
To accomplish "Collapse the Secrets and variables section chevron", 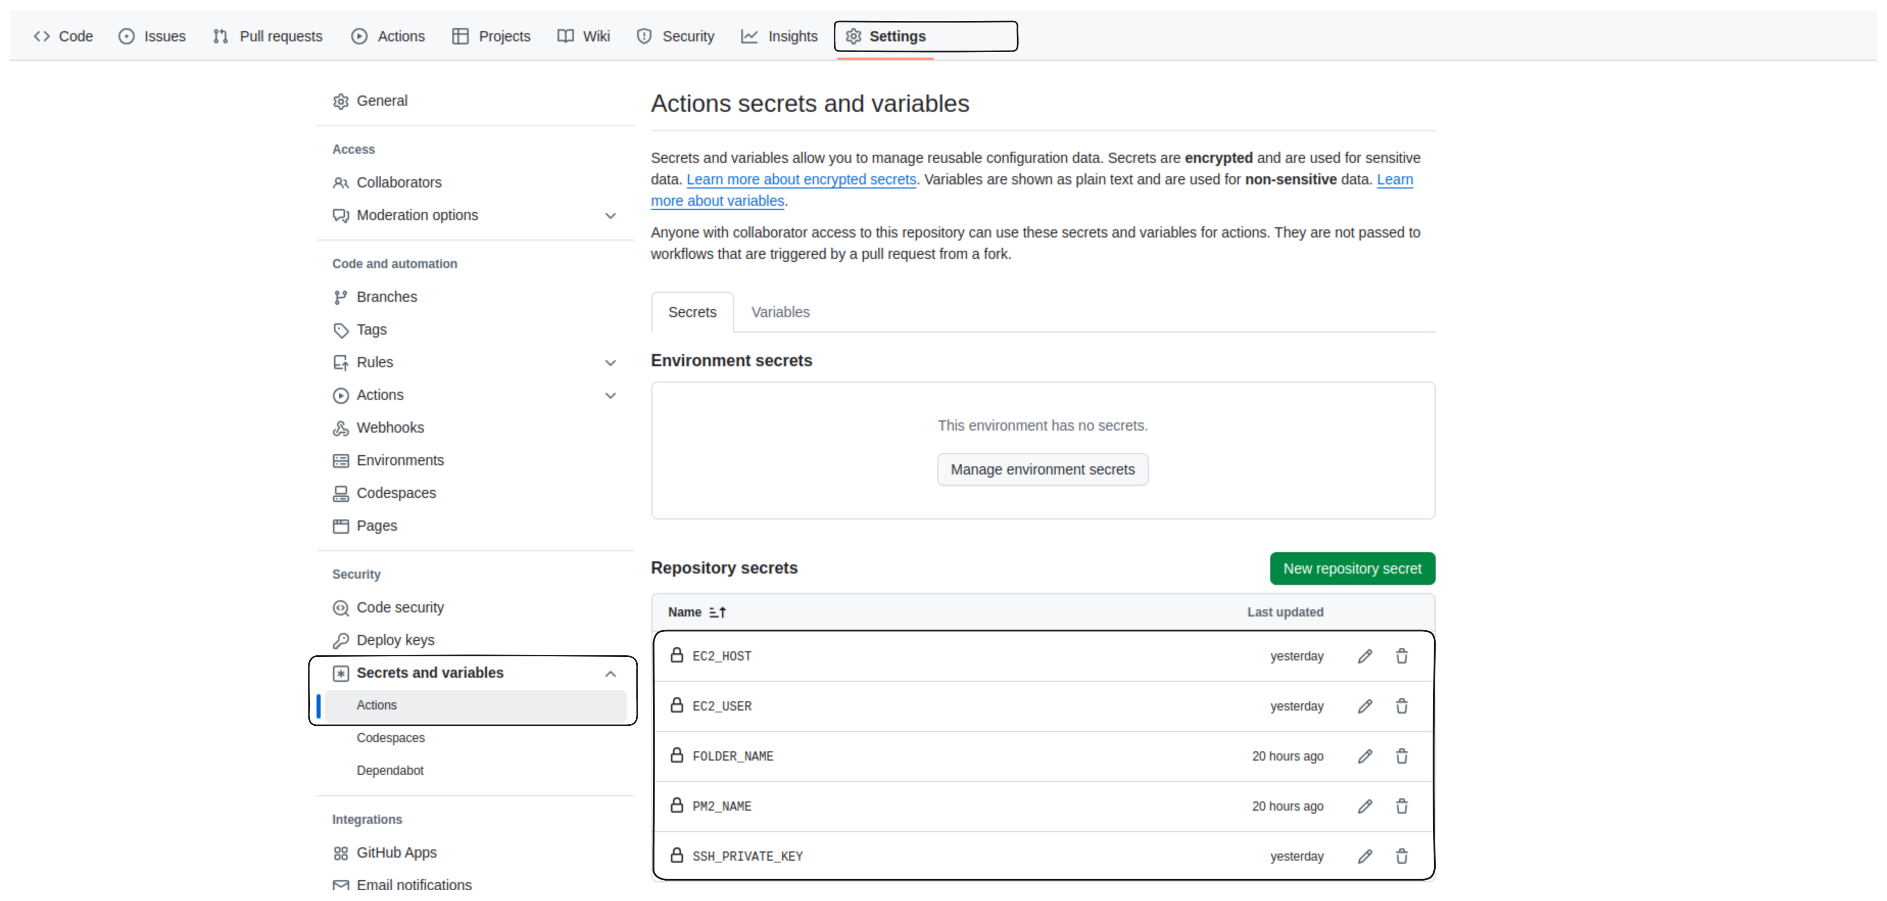I will (610, 673).
